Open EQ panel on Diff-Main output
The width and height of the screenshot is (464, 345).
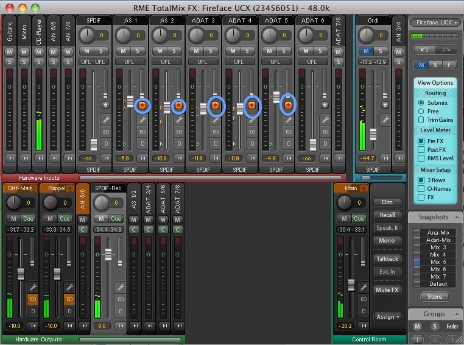coord(33,299)
